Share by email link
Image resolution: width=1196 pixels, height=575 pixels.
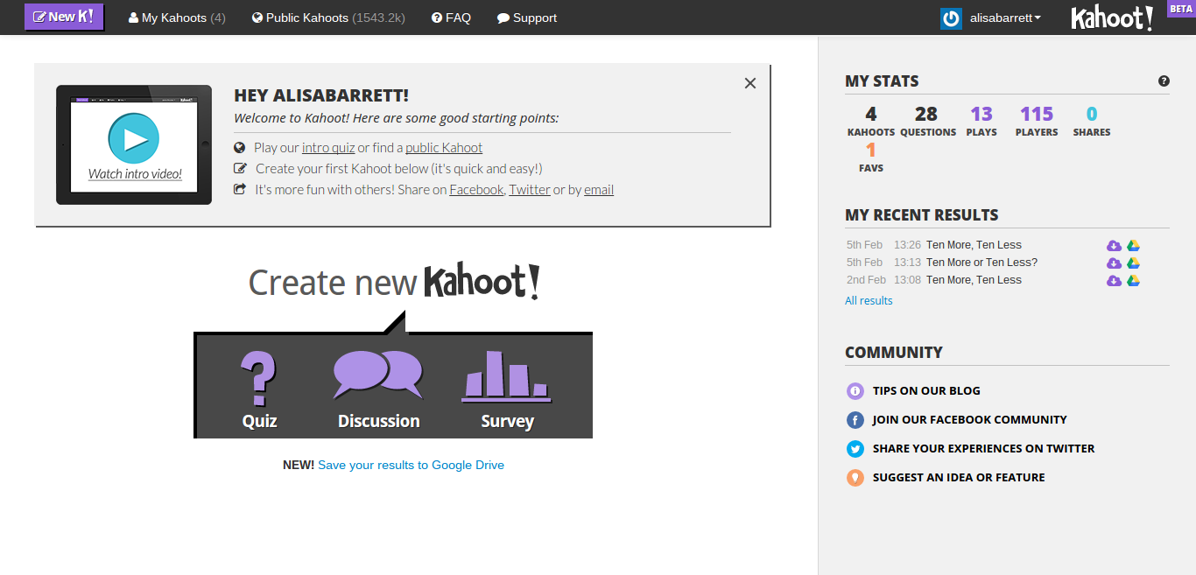coord(599,190)
